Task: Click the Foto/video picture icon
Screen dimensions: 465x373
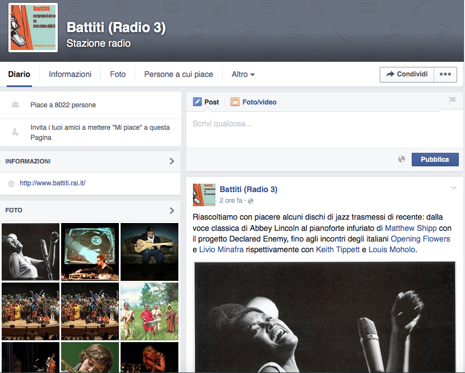Action: pyautogui.click(x=235, y=102)
